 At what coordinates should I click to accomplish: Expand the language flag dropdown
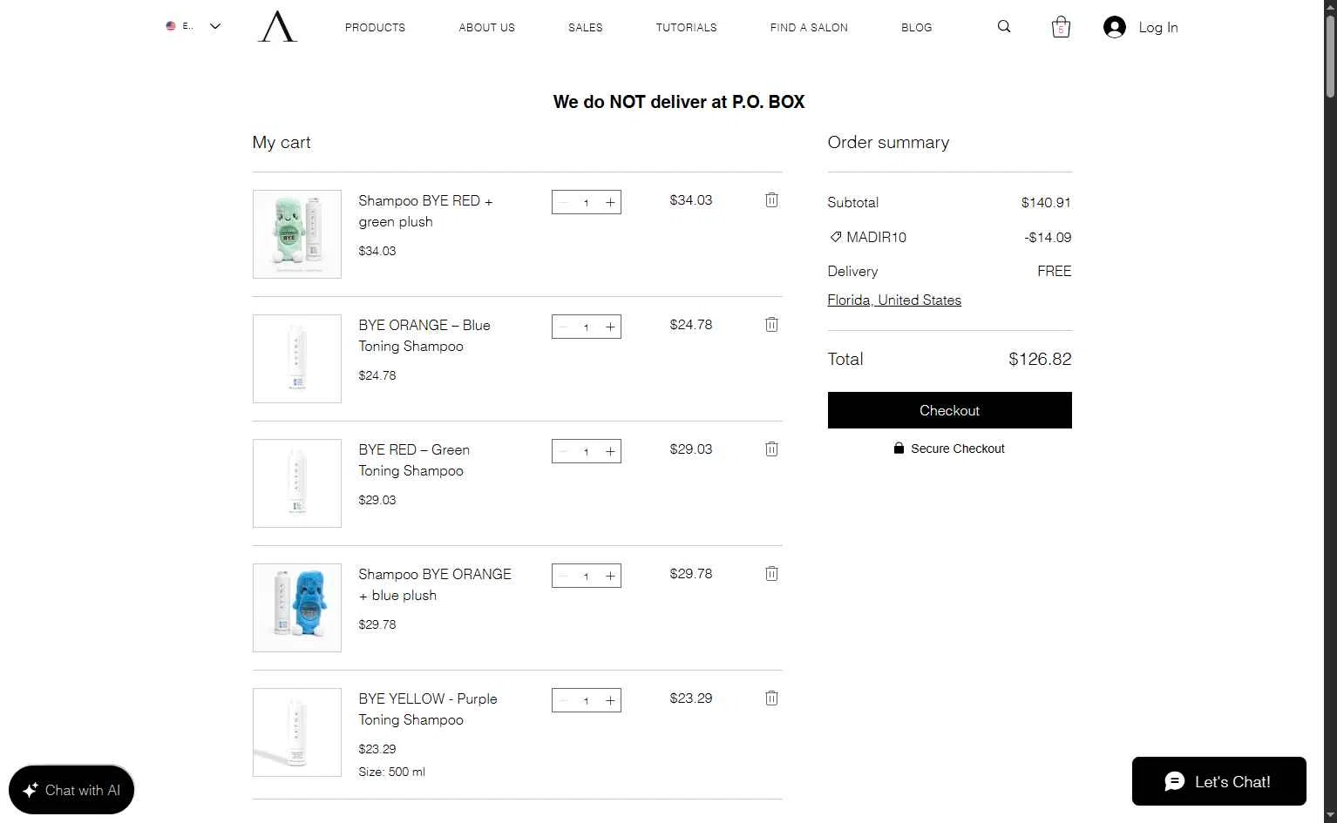tap(193, 26)
